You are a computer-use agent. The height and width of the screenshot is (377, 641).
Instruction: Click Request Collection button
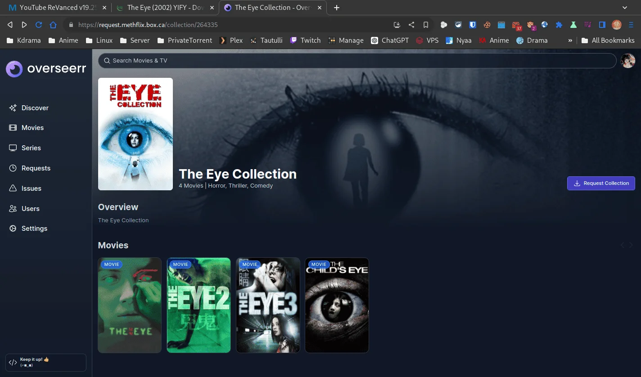601,183
